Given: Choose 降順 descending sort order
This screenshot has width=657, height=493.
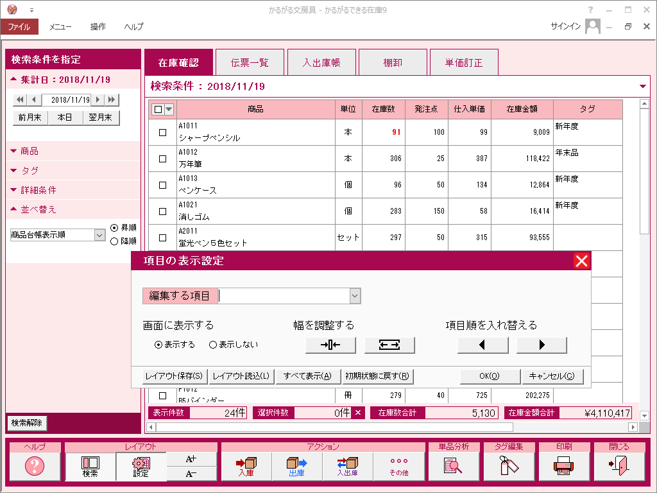Looking at the screenshot, I should click(x=115, y=241).
